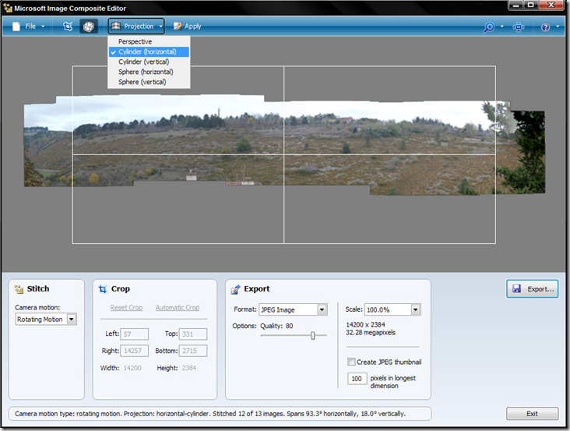Click the status bar stitching summary text

tap(210, 414)
